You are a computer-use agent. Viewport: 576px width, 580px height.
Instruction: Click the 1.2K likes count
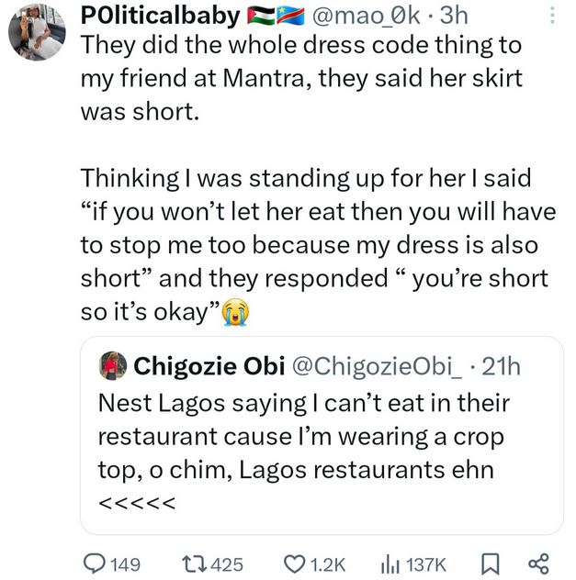point(327,564)
